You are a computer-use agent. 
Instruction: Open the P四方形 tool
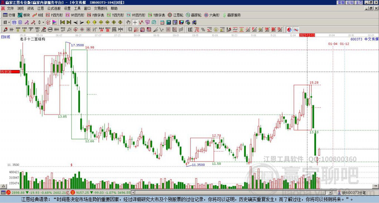(x=54, y=15)
